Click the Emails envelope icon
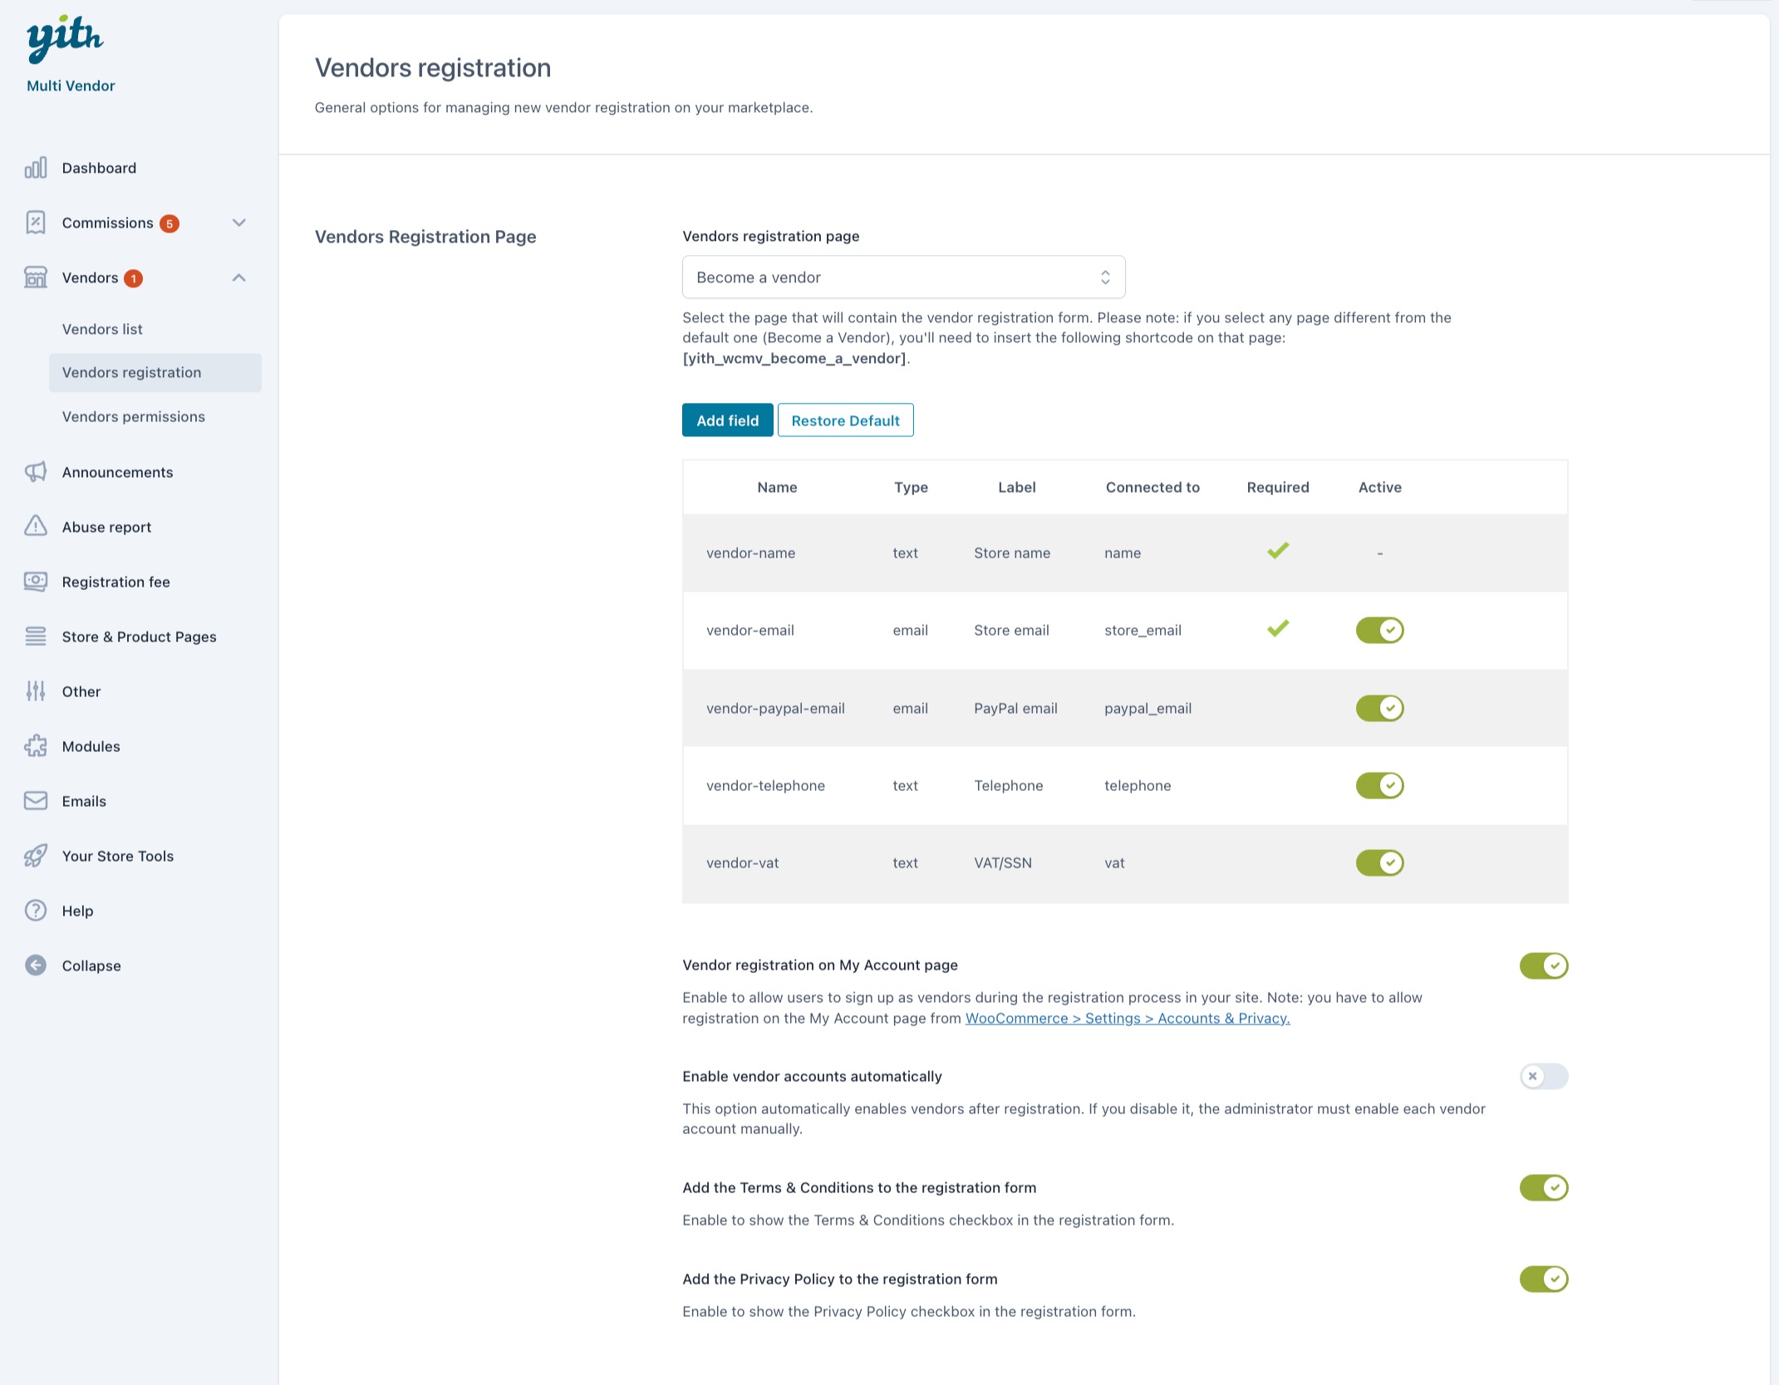Screen dimensions: 1779x1385 (36, 801)
